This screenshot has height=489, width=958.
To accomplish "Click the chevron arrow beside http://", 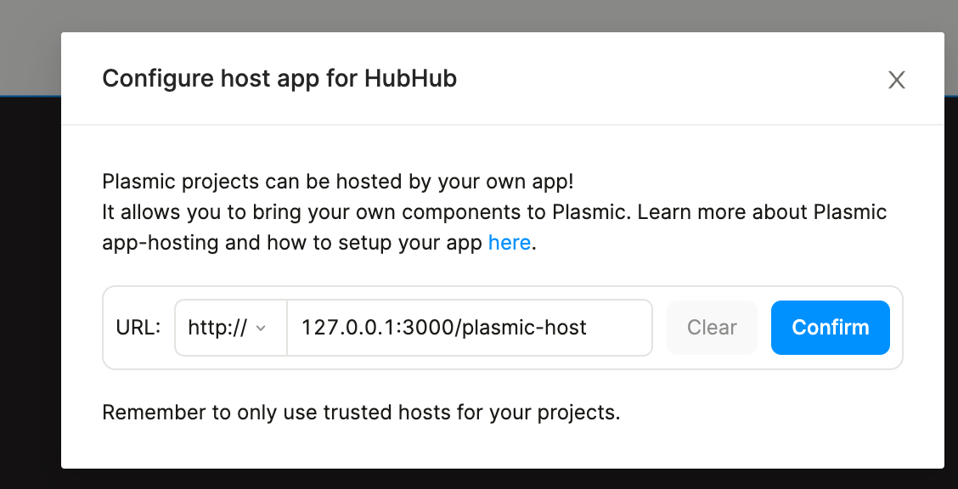I will 261,329.
